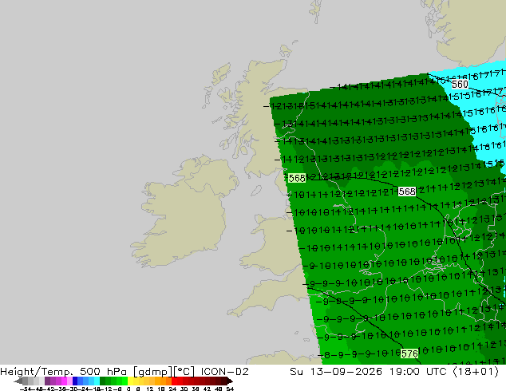Click the 560 height contour label
The width and height of the screenshot is (506, 391).
[x=460, y=85]
